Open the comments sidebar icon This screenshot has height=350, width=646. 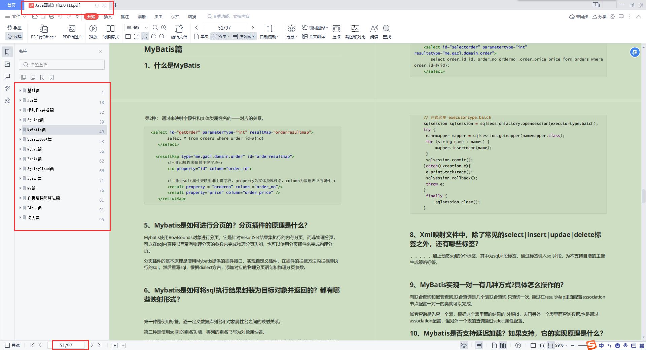coord(7,76)
